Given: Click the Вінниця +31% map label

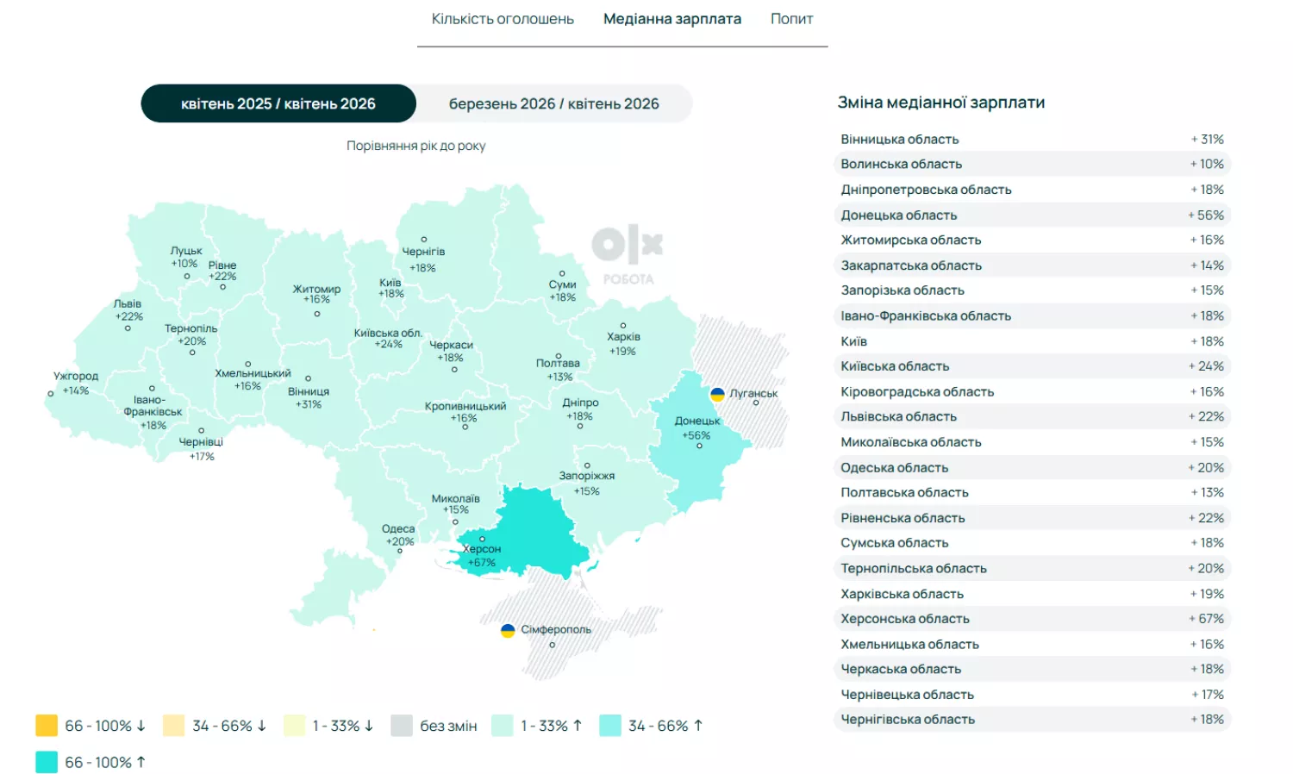Looking at the screenshot, I should click(x=309, y=397).
